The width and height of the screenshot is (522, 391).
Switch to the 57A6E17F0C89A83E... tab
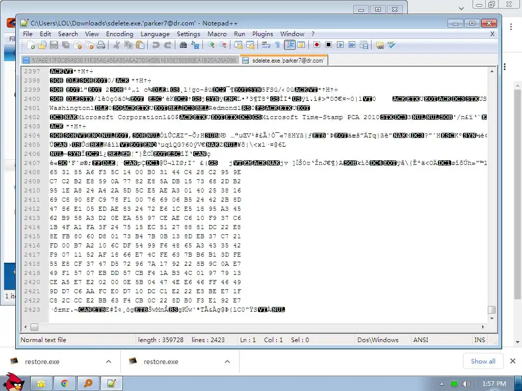tap(130, 60)
